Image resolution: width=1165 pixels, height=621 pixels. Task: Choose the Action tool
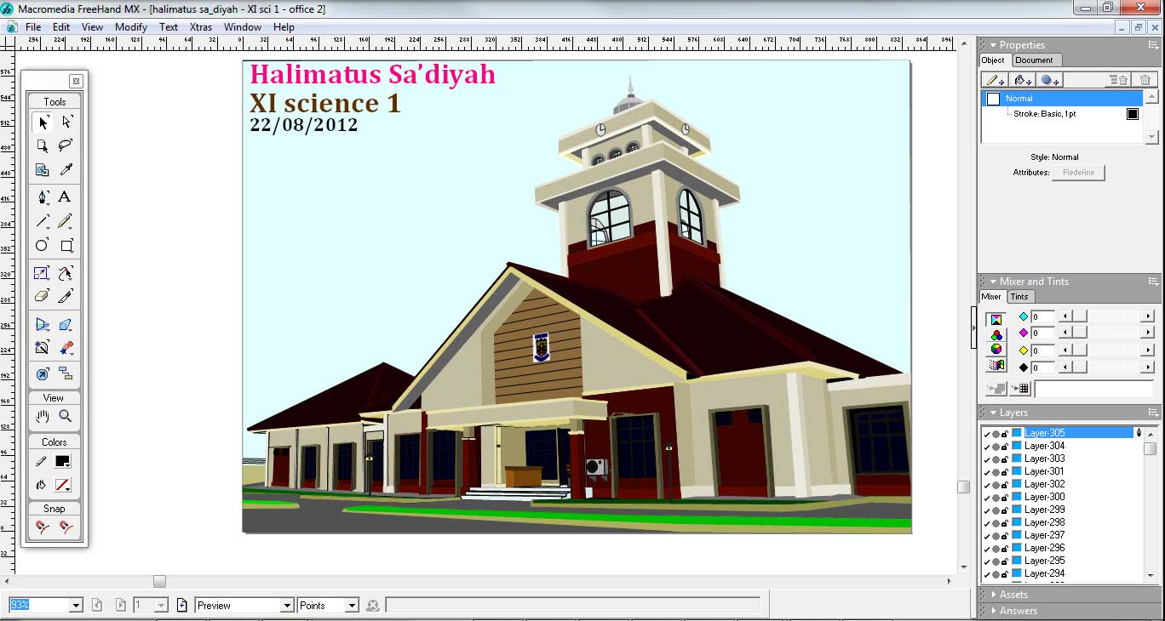pos(43,373)
